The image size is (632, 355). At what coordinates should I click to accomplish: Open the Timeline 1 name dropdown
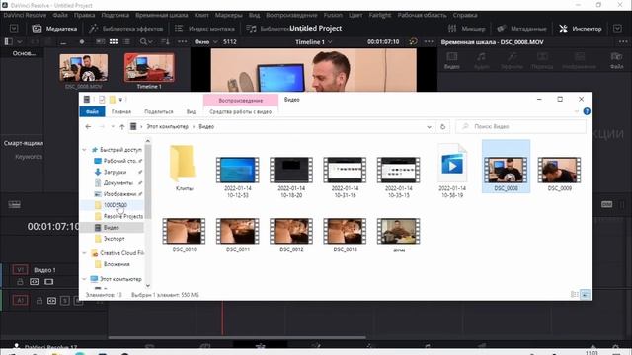click(x=314, y=41)
